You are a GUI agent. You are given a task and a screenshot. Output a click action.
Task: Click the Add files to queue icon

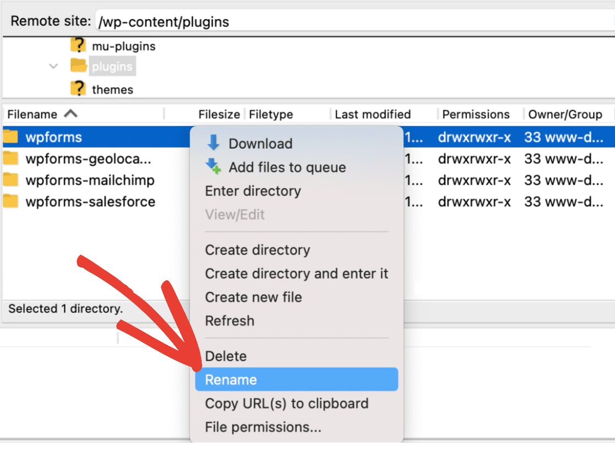click(x=213, y=167)
